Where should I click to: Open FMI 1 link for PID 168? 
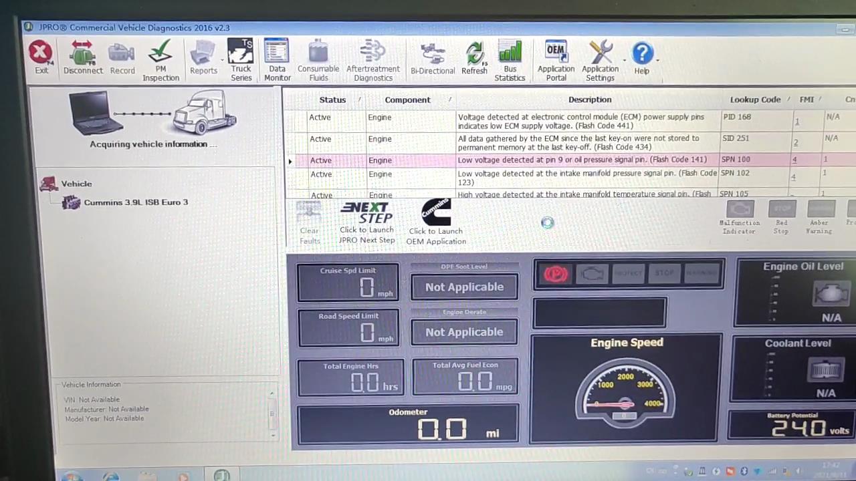(796, 122)
